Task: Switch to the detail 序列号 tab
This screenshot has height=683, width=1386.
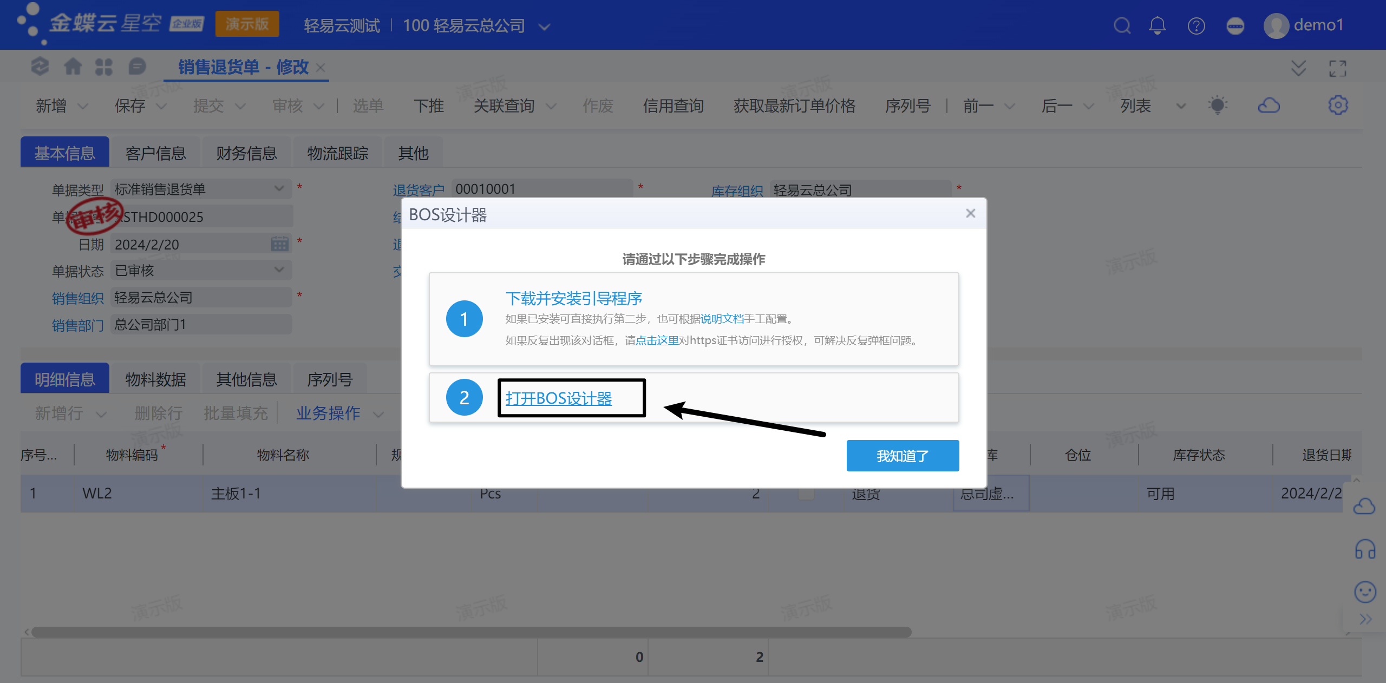Action: coord(330,379)
